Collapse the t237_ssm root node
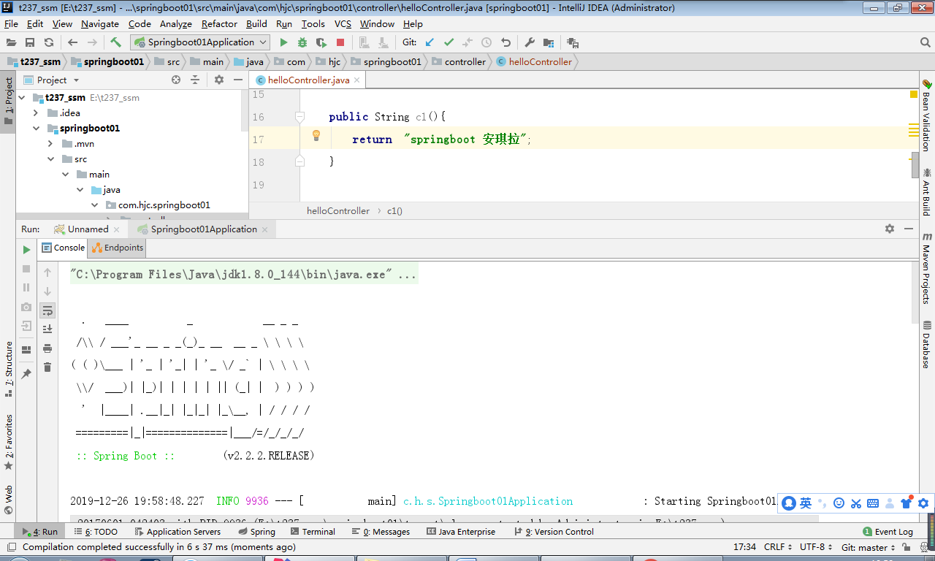 click(22, 98)
